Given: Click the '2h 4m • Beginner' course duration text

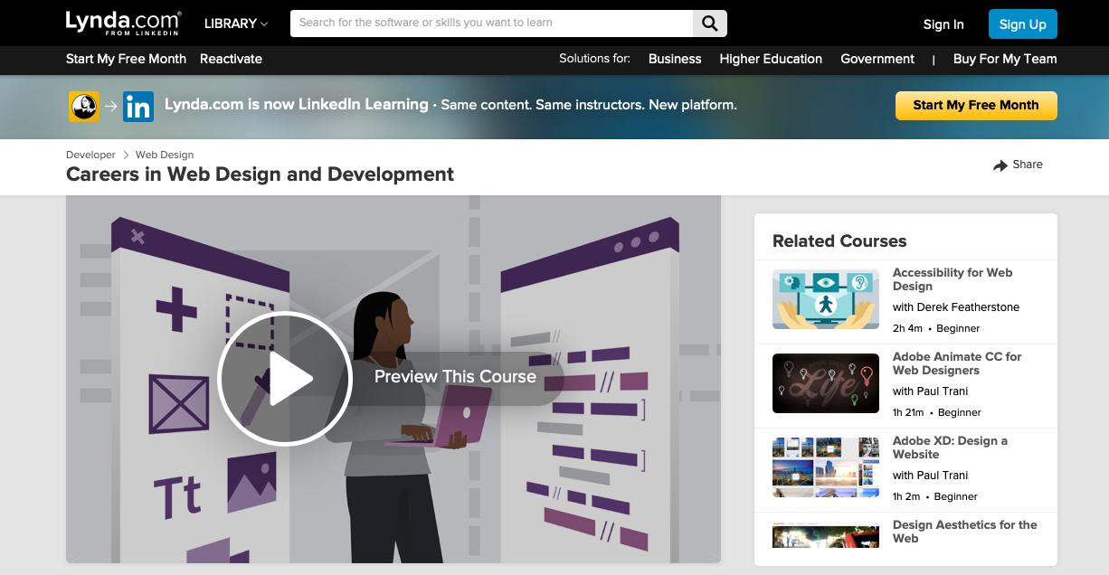Looking at the screenshot, I should (x=936, y=328).
